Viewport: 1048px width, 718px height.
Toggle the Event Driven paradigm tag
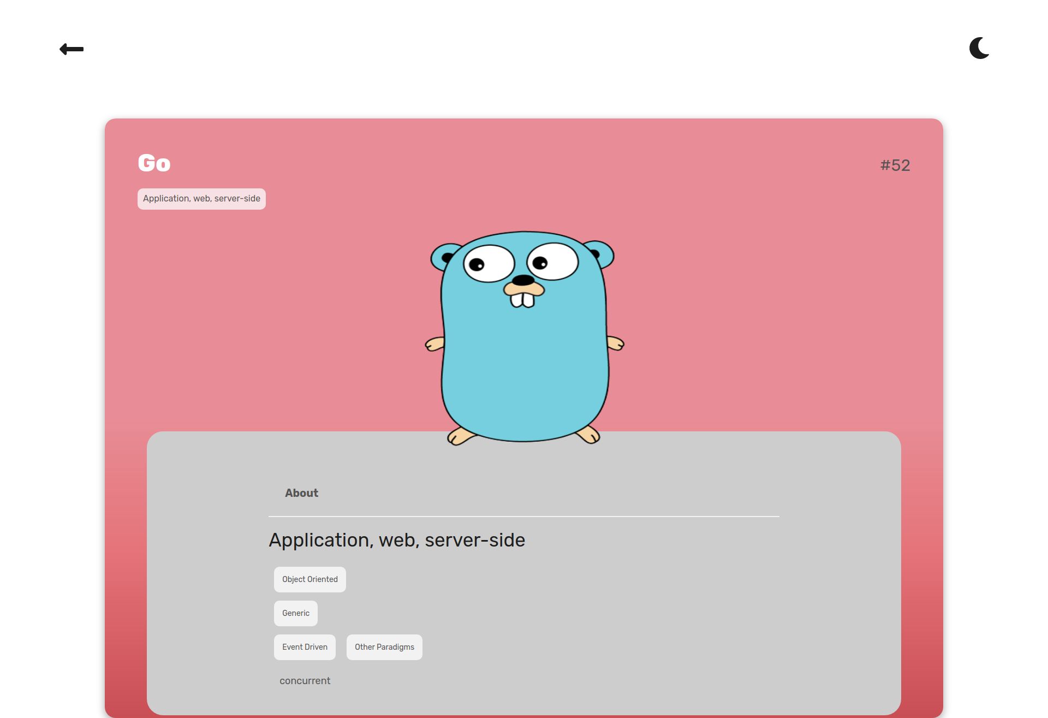click(x=305, y=647)
